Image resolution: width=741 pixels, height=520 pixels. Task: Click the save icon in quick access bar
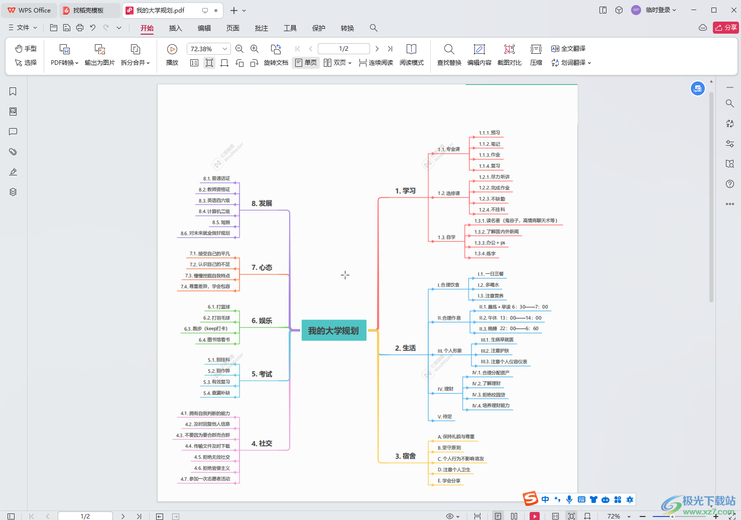click(67, 28)
